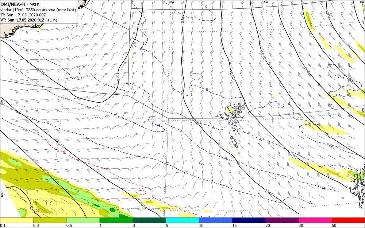Image resolution: width=365 pixels, height=228 pixels.
Task: Pick the red 50+ legend swatch
Action: [348, 220]
